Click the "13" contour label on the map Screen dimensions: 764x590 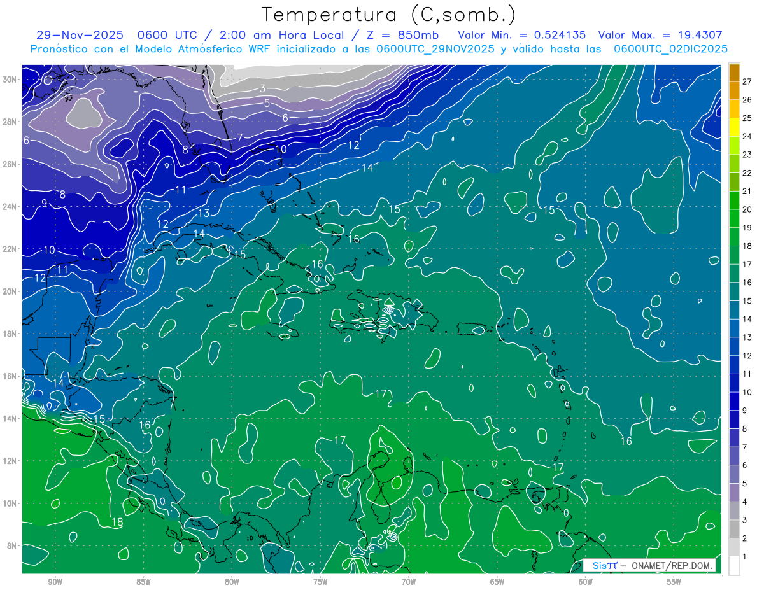click(x=204, y=213)
